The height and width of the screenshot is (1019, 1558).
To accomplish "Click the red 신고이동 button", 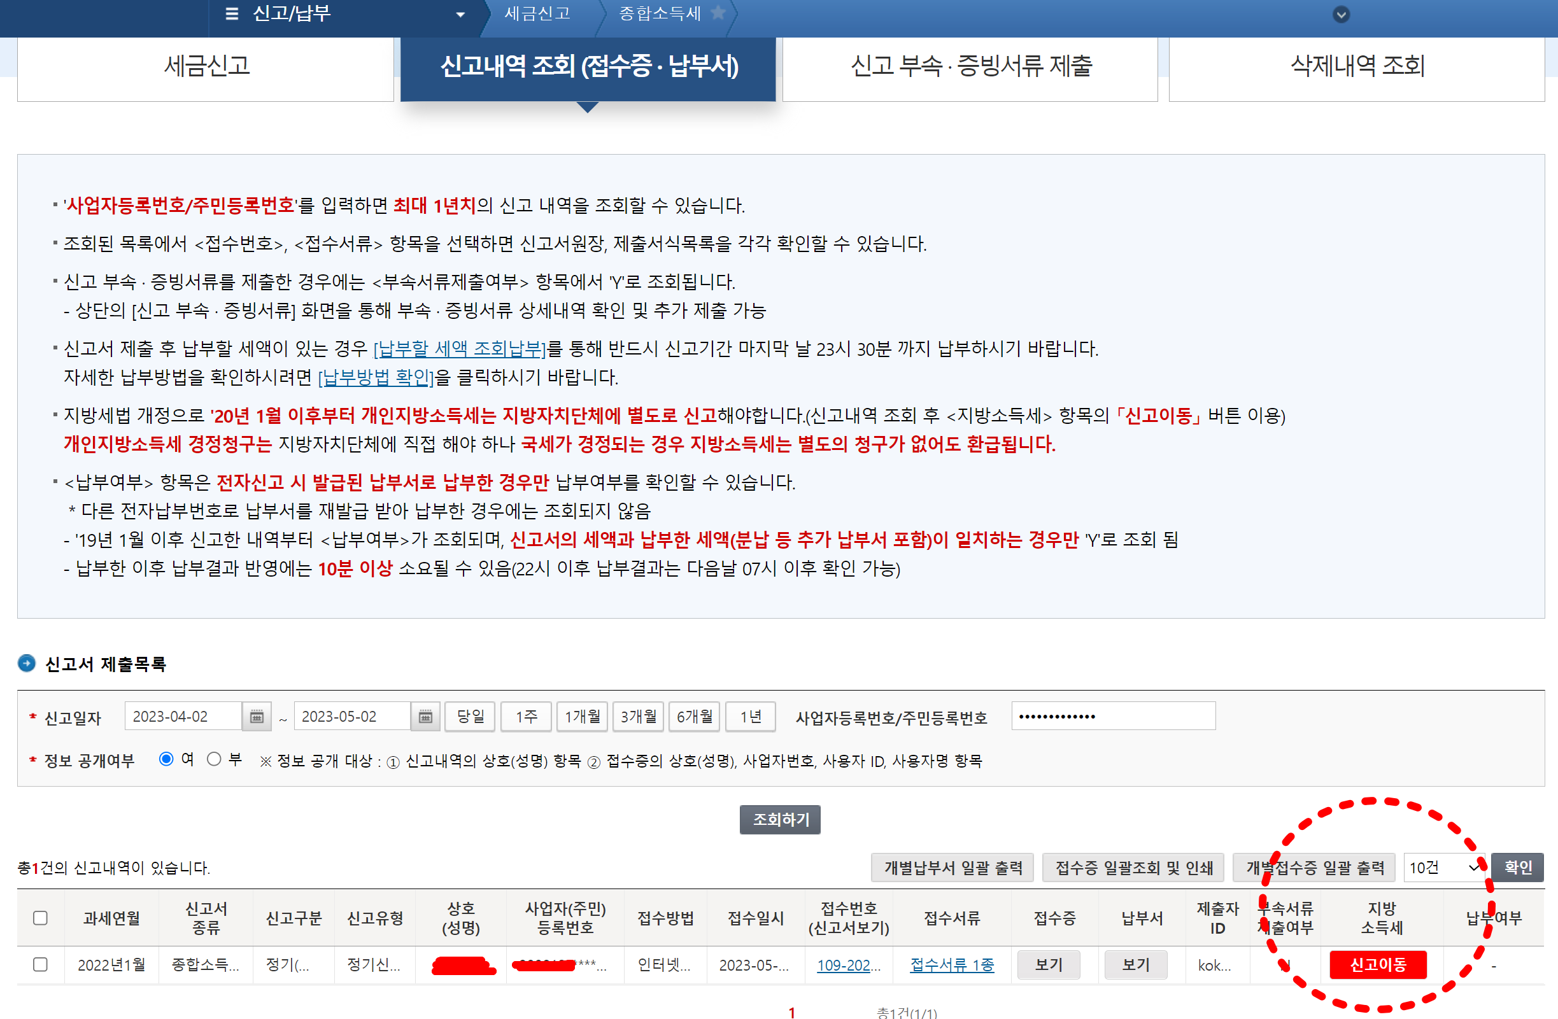I will point(1377,964).
